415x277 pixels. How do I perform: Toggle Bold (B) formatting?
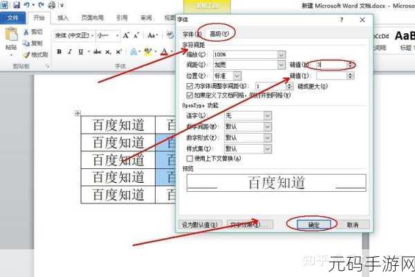(x=59, y=52)
